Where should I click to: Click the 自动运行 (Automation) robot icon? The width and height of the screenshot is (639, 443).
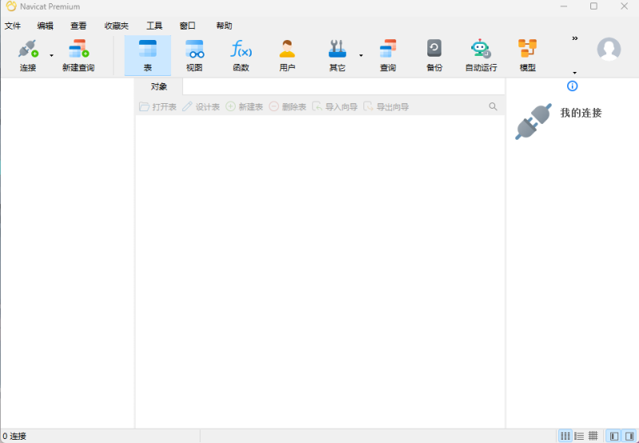click(x=481, y=54)
